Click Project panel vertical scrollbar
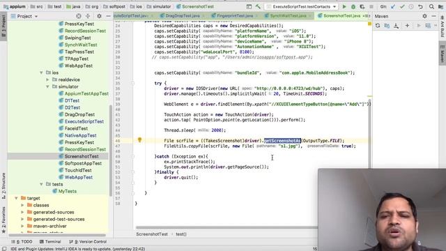Viewport: 446px width, 251px height. click(x=110, y=151)
